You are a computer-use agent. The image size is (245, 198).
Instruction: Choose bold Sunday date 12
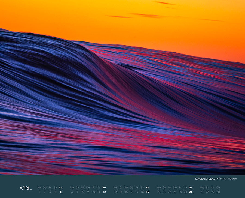point(104,192)
